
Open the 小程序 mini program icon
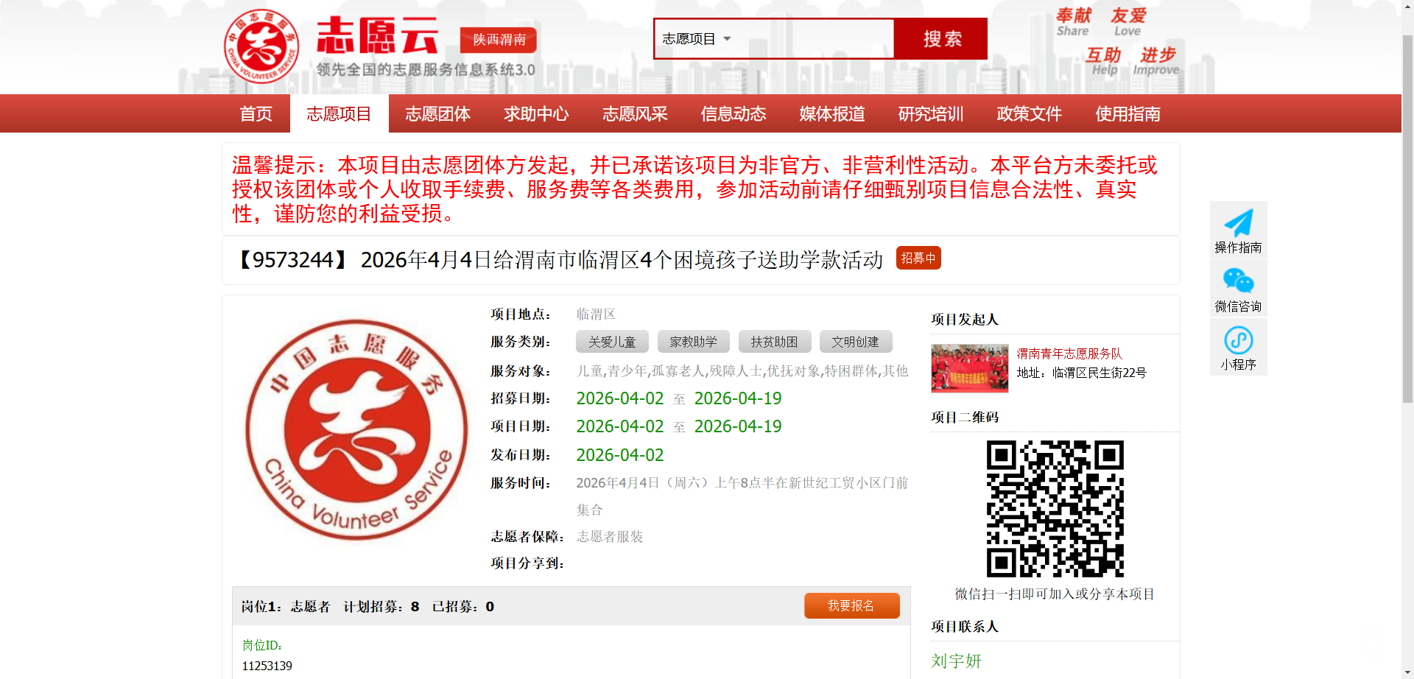coord(1238,340)
